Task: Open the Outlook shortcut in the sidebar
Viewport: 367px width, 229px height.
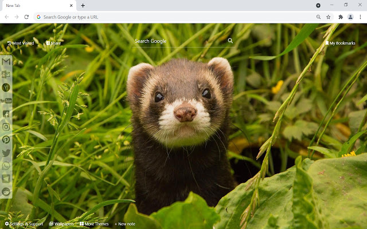Action: 6,74
